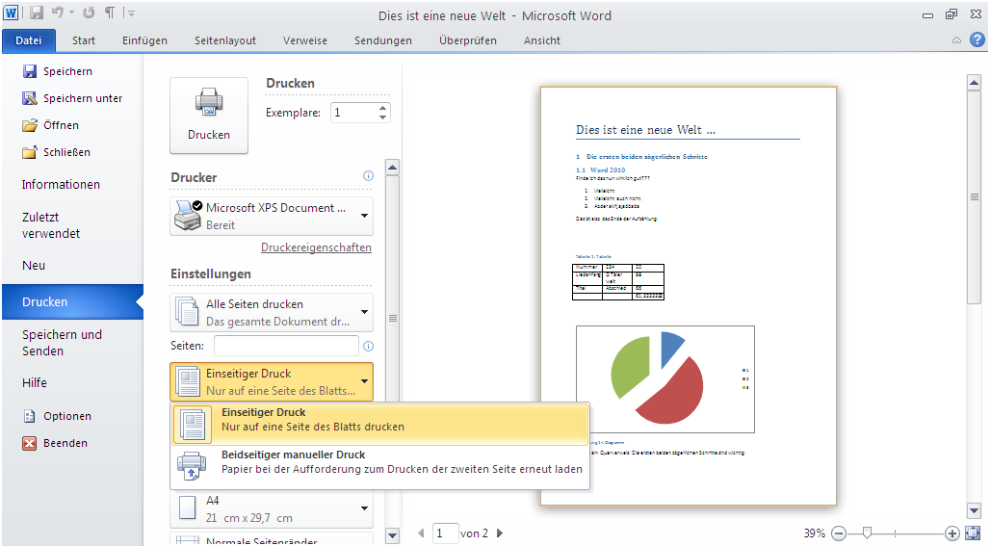Click the document preview page thumbnail
Viewport: 990px width, 546px height.
[689, 296]
